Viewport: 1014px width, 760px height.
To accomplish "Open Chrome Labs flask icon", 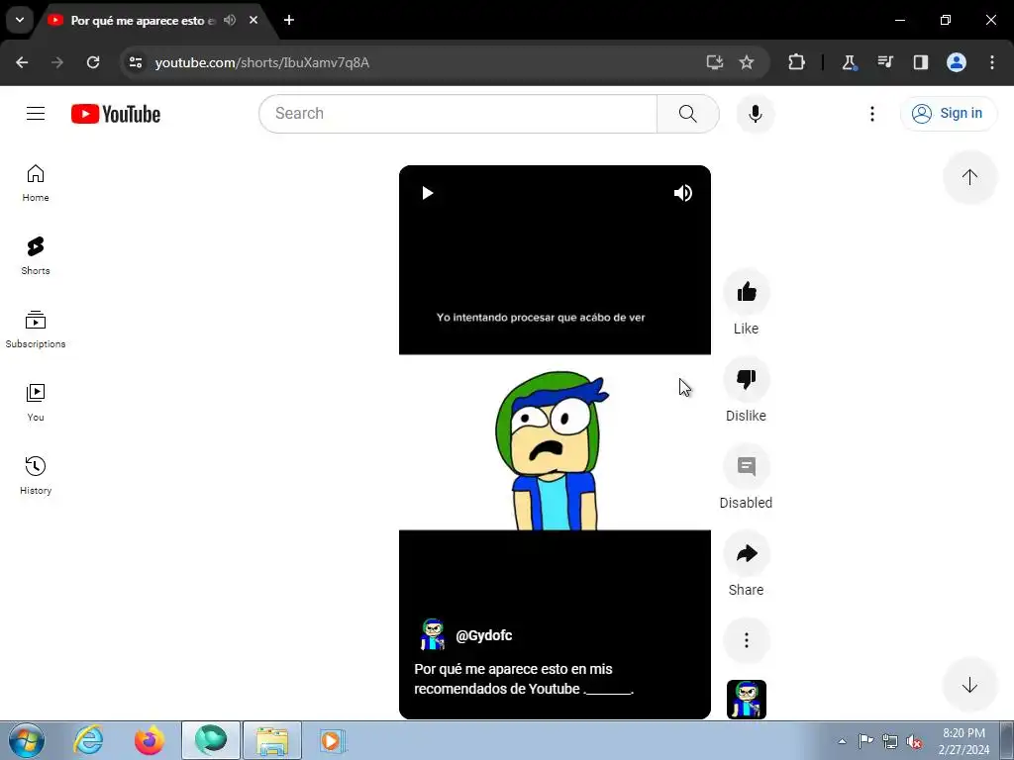I will [x=849, y=62].
